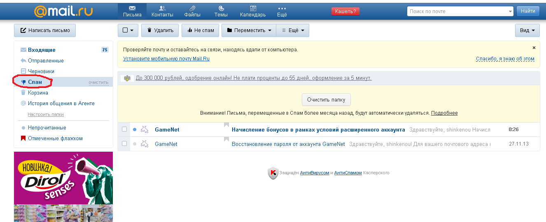Click sender avatar icon of Восстановление пароля message
Viewport: 546px width, 222px height.
tap(145, 144)
